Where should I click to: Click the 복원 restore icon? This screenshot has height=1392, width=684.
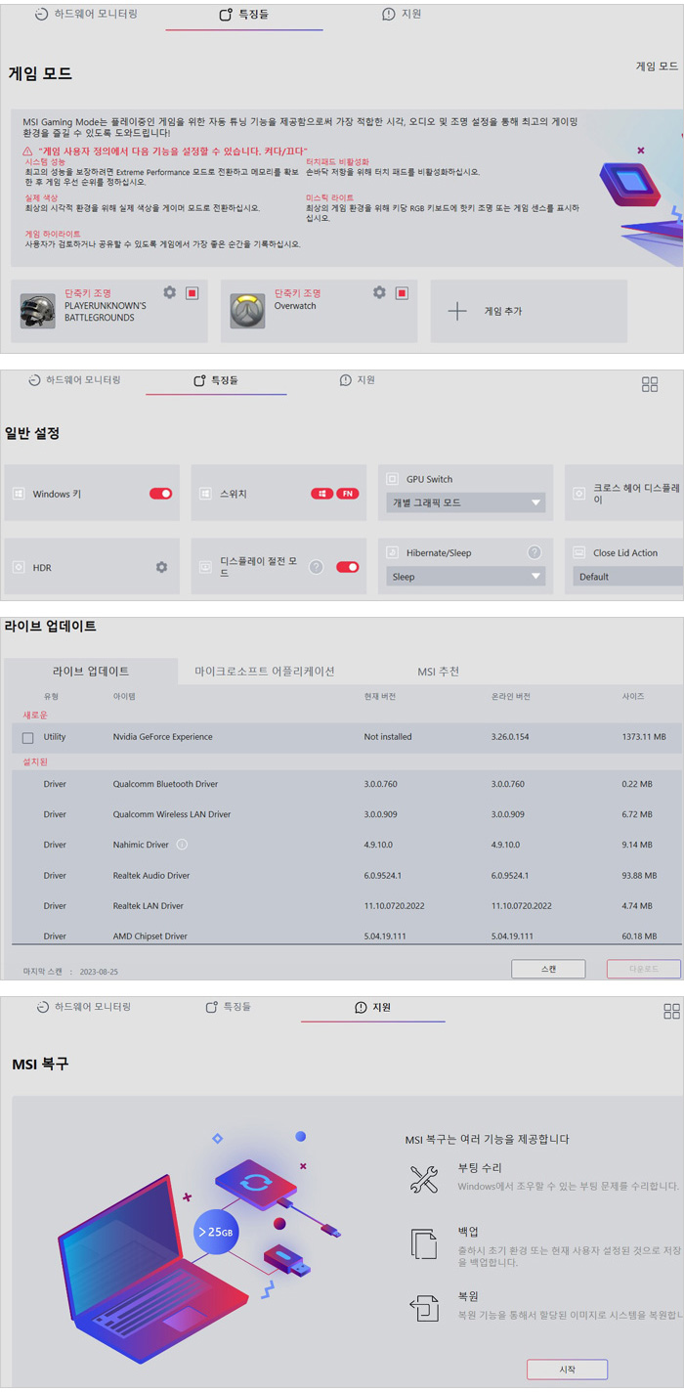tap(424, 1307)
